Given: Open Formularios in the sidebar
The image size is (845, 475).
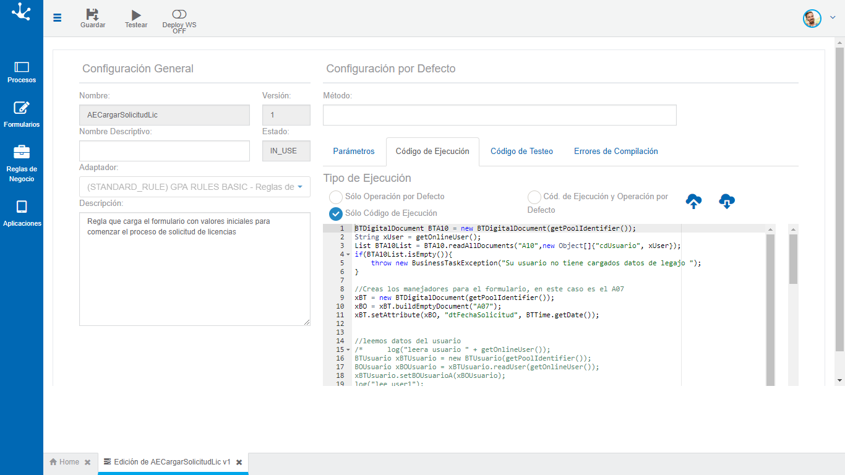Looking at the screenshot, I should 22,115.
